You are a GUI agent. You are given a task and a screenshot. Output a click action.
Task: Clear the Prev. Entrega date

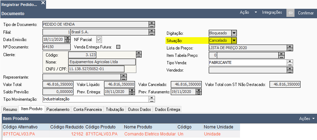click(132, 90)
